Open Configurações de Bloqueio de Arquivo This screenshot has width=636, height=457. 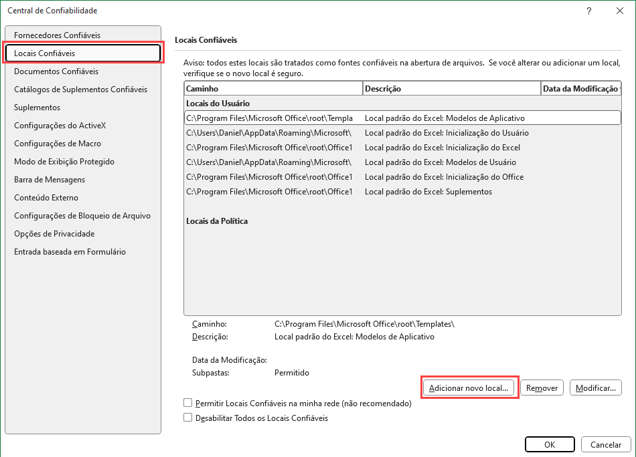83,216
